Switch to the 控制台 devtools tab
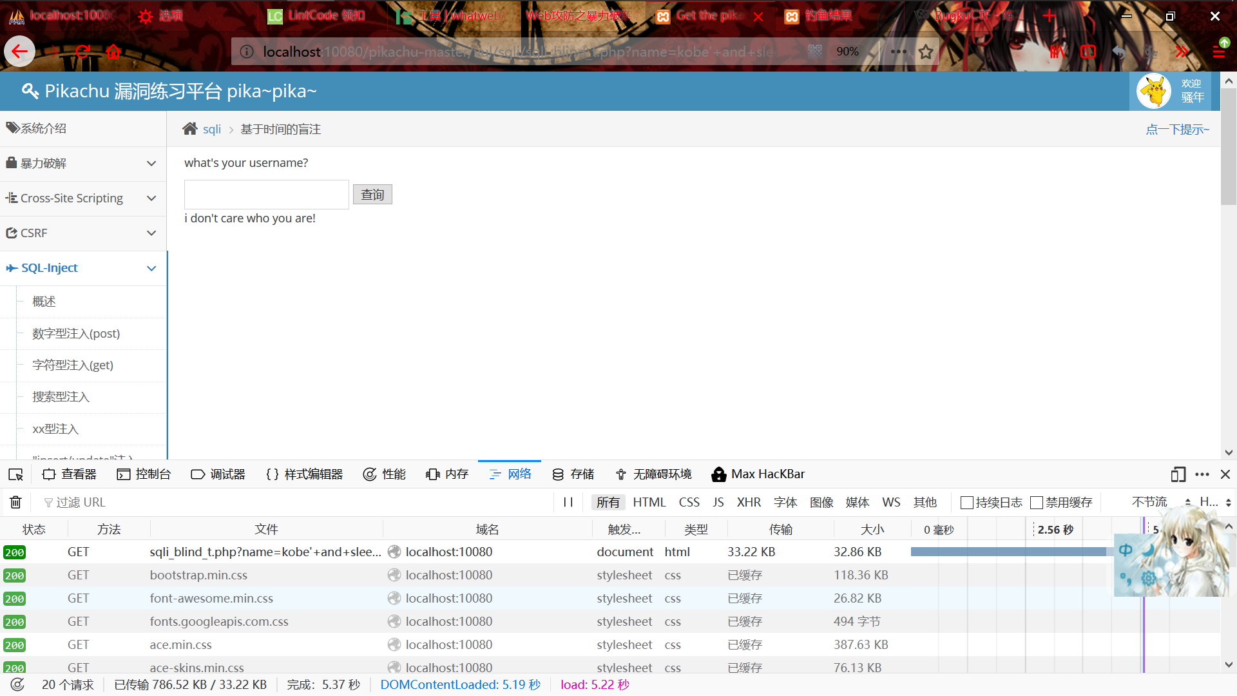 (144, 474)
